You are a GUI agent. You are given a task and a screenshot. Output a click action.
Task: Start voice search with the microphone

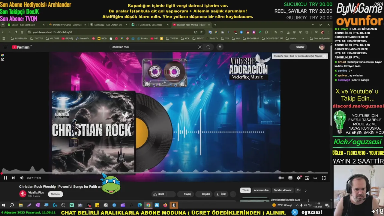[x=220, y=47]
